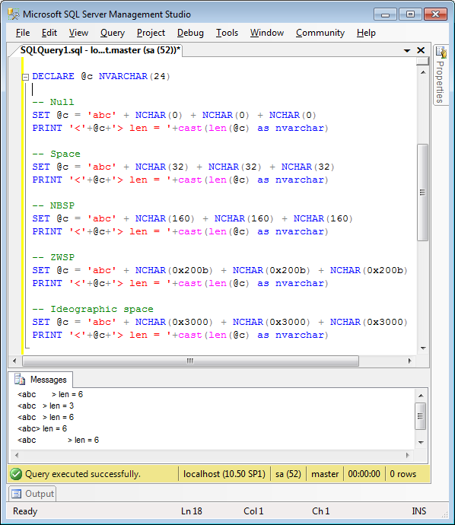Open the Debug menu
This screenshot has width=455, height=525.
point(190,33)
